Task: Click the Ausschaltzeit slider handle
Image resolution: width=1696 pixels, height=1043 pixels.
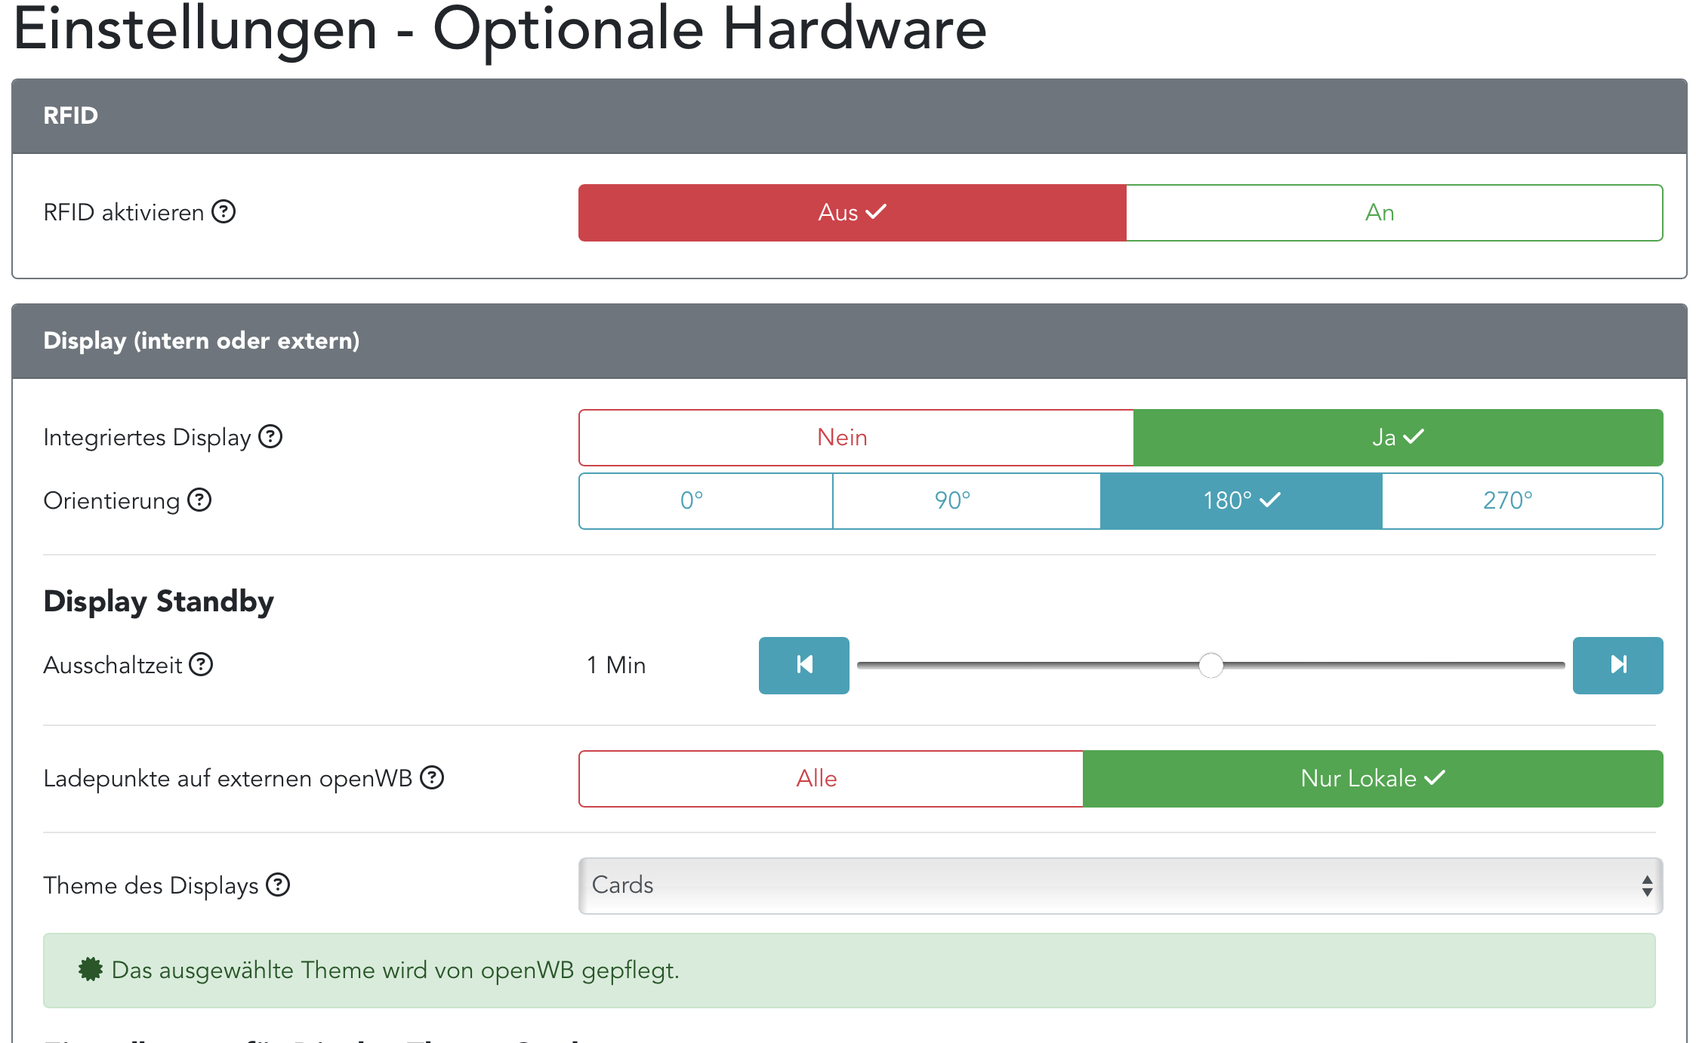Action: point(1210,665)
